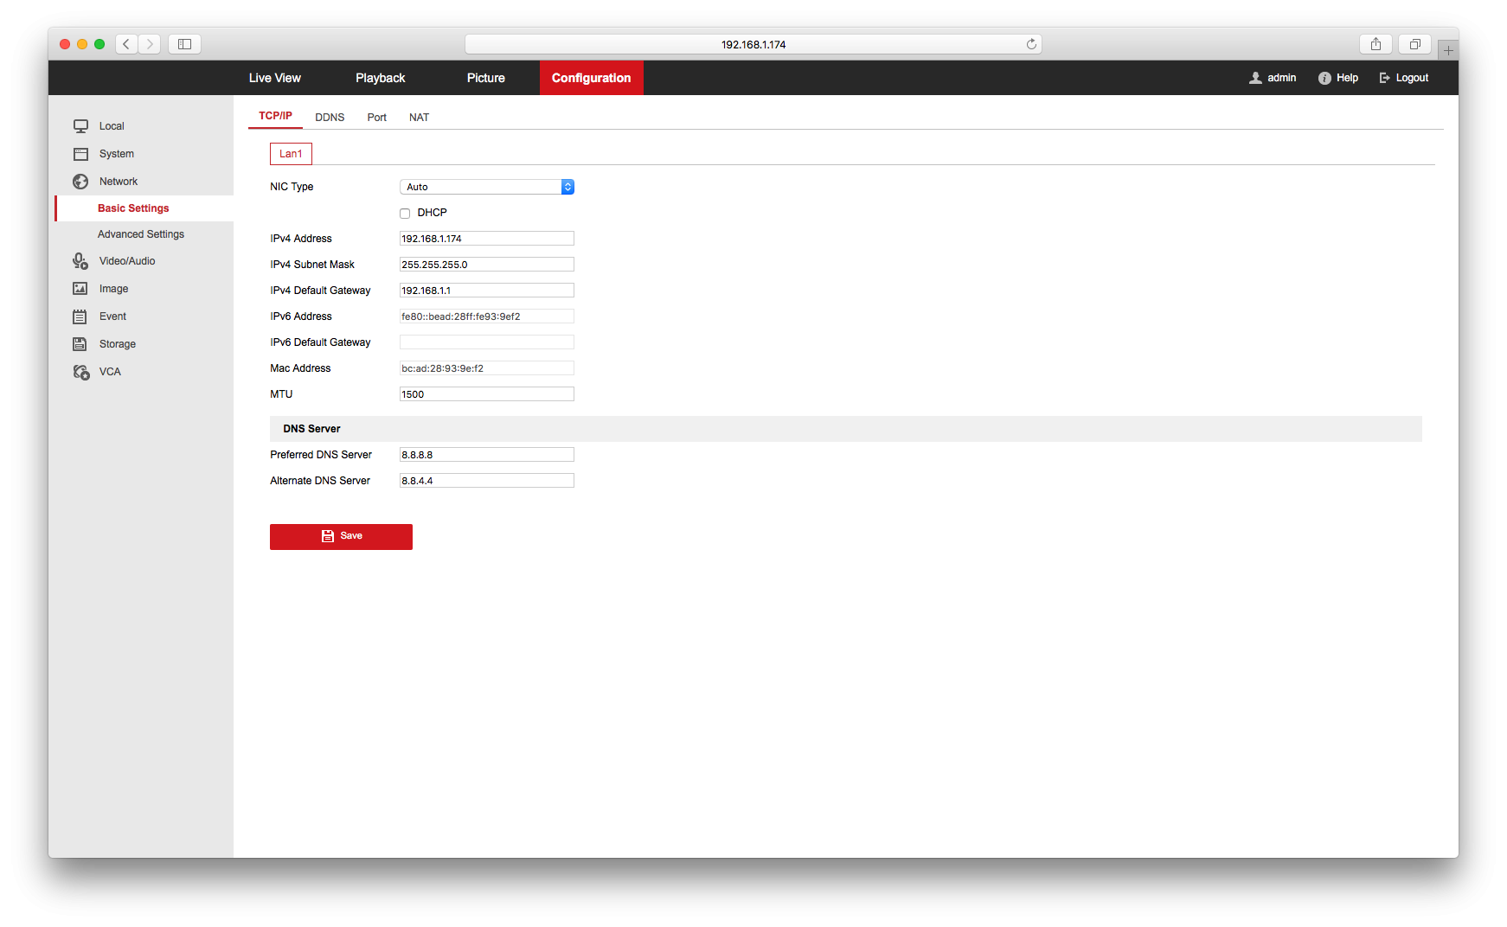Click the Event calendar icon

coord(80,316)
